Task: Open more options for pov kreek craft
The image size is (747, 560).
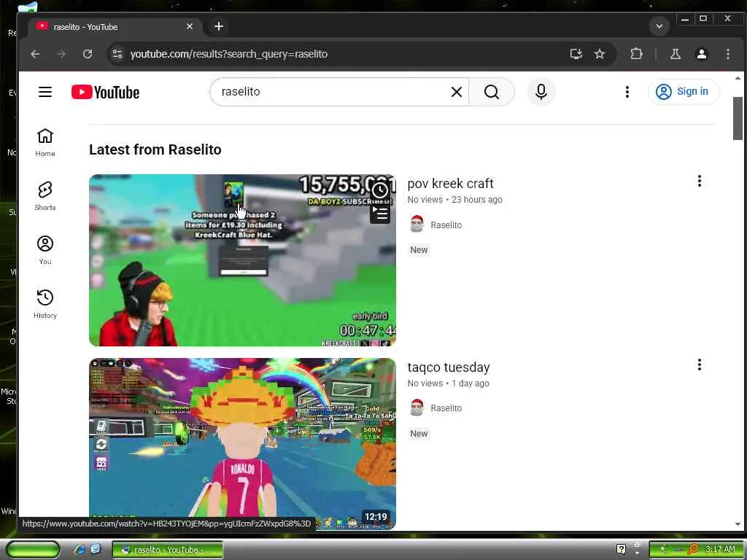Action: 700,181
